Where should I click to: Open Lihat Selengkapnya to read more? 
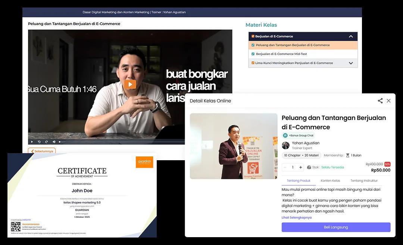(x=297, y=217)
